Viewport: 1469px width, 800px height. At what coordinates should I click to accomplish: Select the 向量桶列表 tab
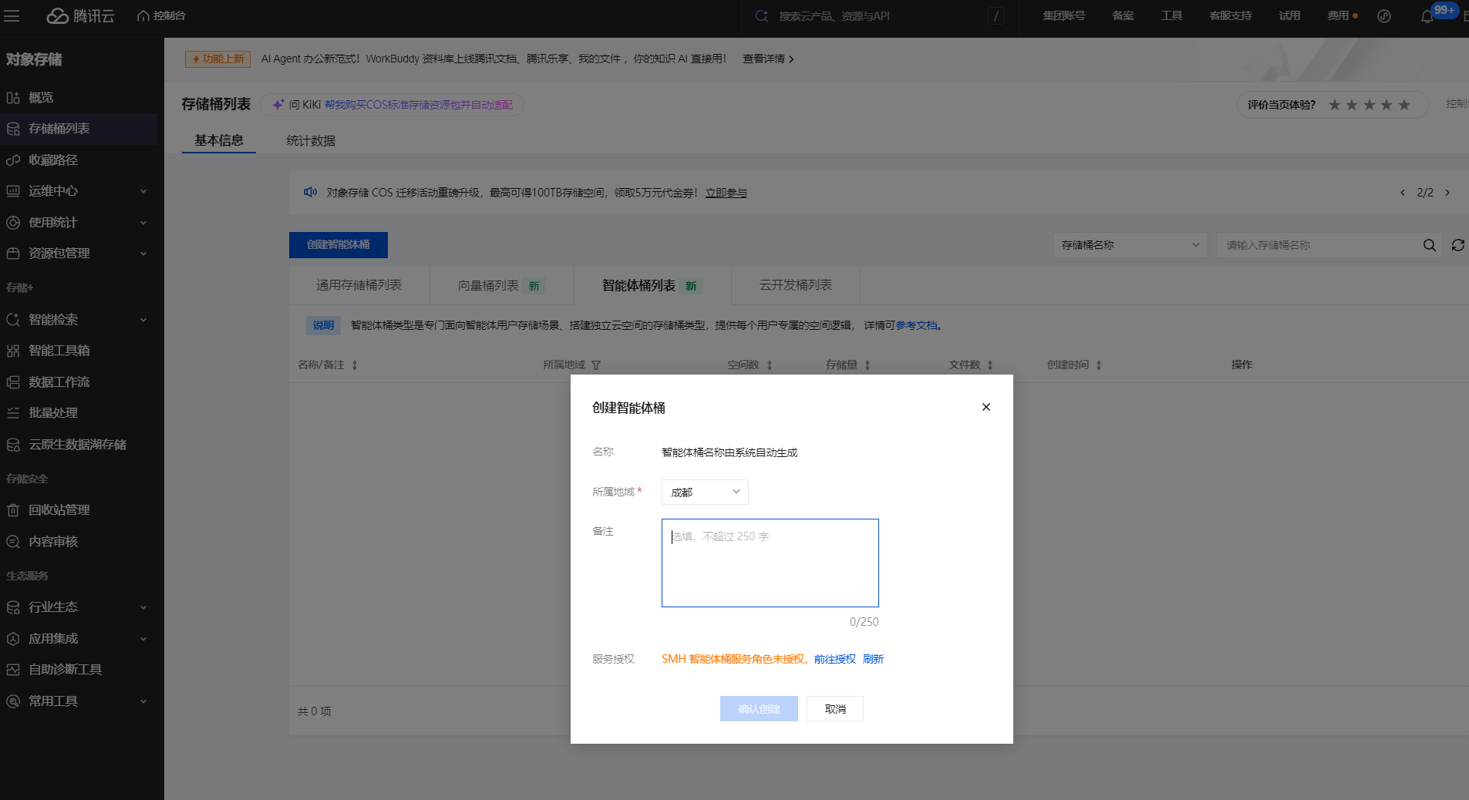point(501,285)
